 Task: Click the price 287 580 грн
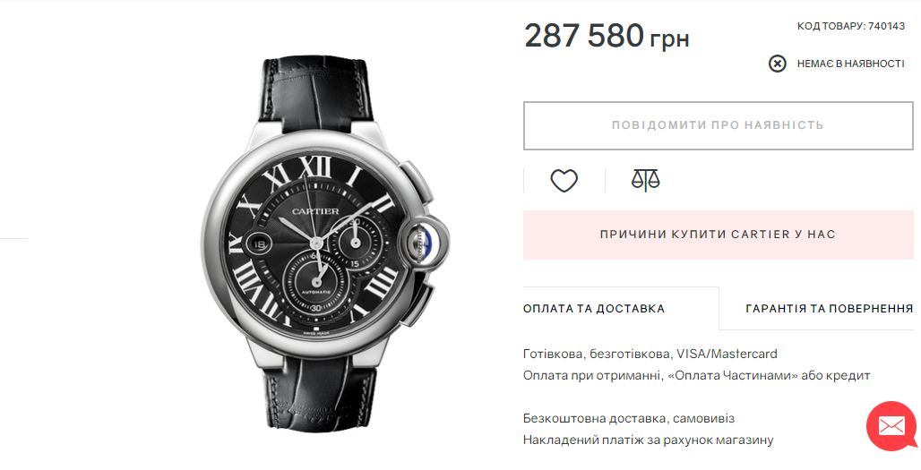coord(607,37)
